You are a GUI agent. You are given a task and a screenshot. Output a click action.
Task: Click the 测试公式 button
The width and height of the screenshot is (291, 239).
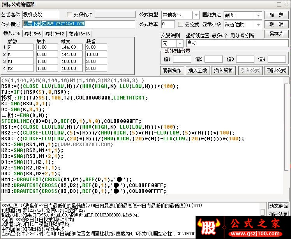tap(276, 70)
